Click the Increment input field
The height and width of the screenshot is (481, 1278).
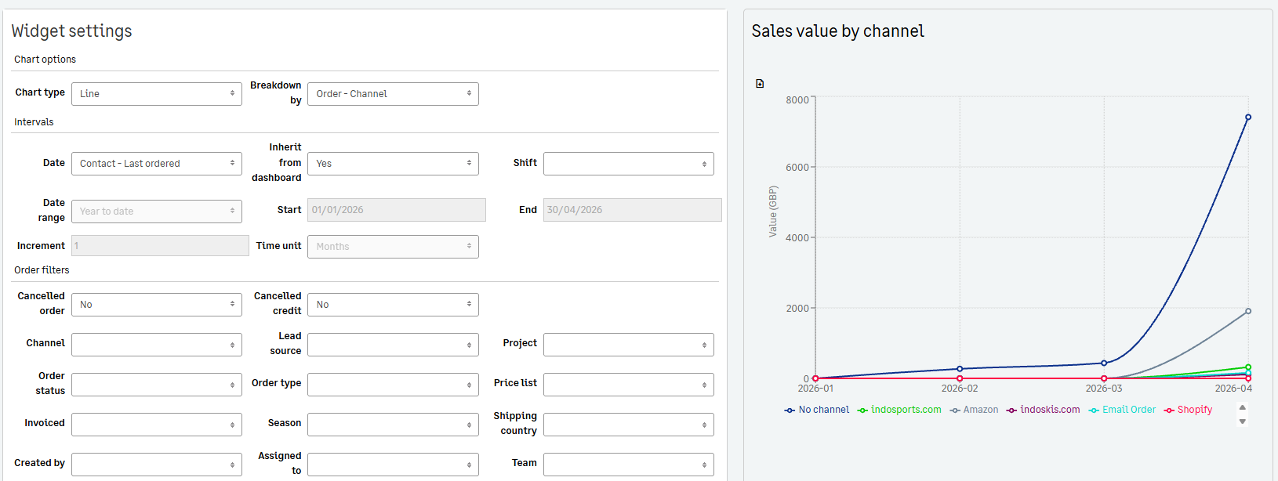point(160,246)
